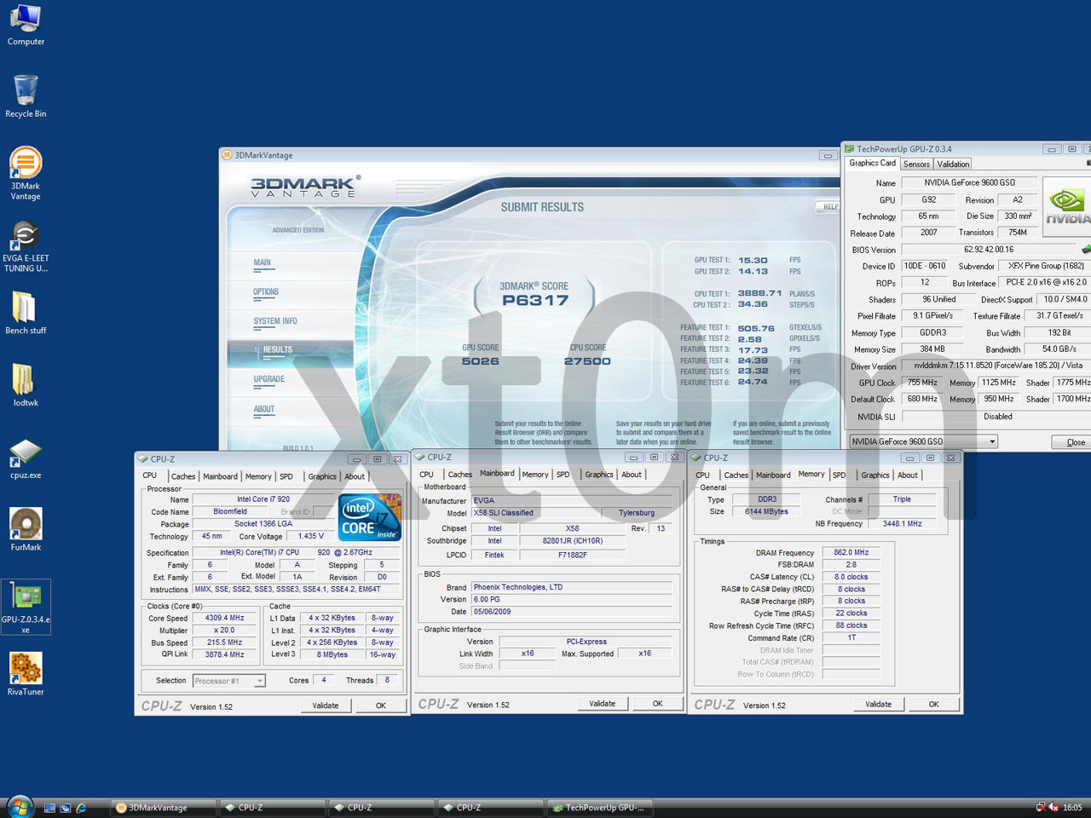Screen dimensions: 1091x818
Task: Click the CPU Score 27500 value
Action: point(587,361)
